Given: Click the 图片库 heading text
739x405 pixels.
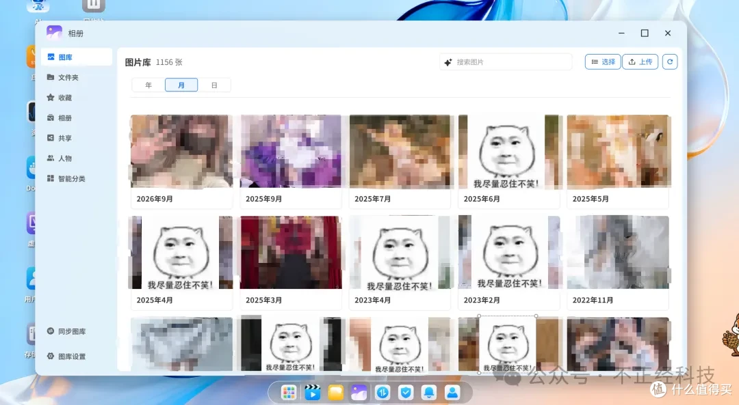Looking at the screenshot, I should [138, 62].
